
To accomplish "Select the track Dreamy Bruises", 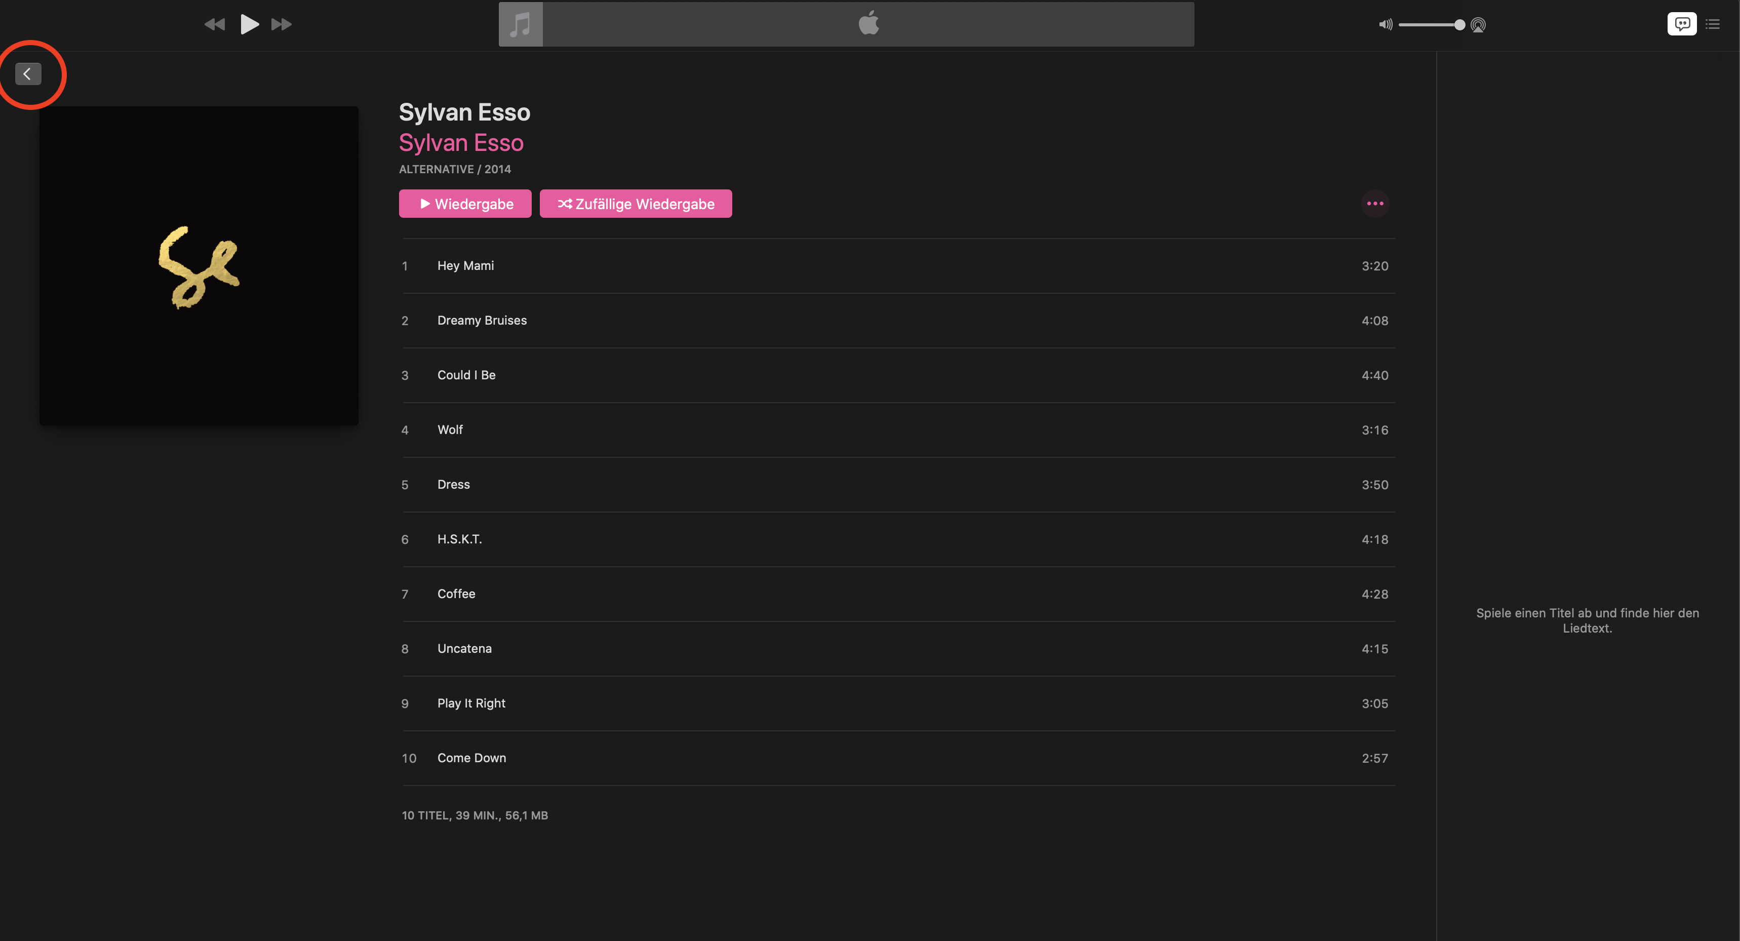I will coord(482,320).
